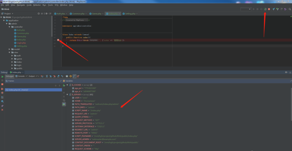Open the VCS menu
The height and width of the screenshot is (151, 292).
click(x=56, y=5)
